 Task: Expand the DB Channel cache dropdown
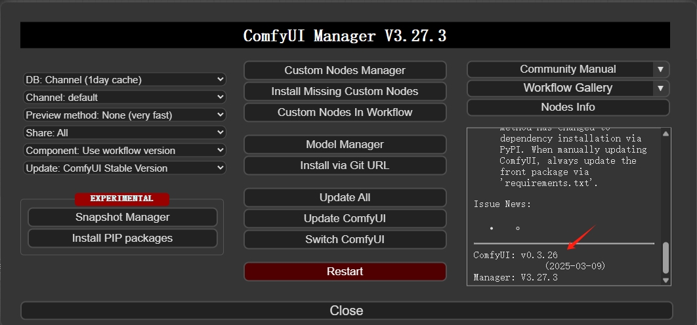[x=125, y=80]
